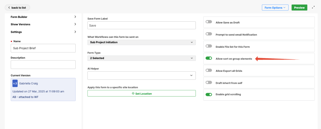Click into the Save Form Label field

coord(142,26)
